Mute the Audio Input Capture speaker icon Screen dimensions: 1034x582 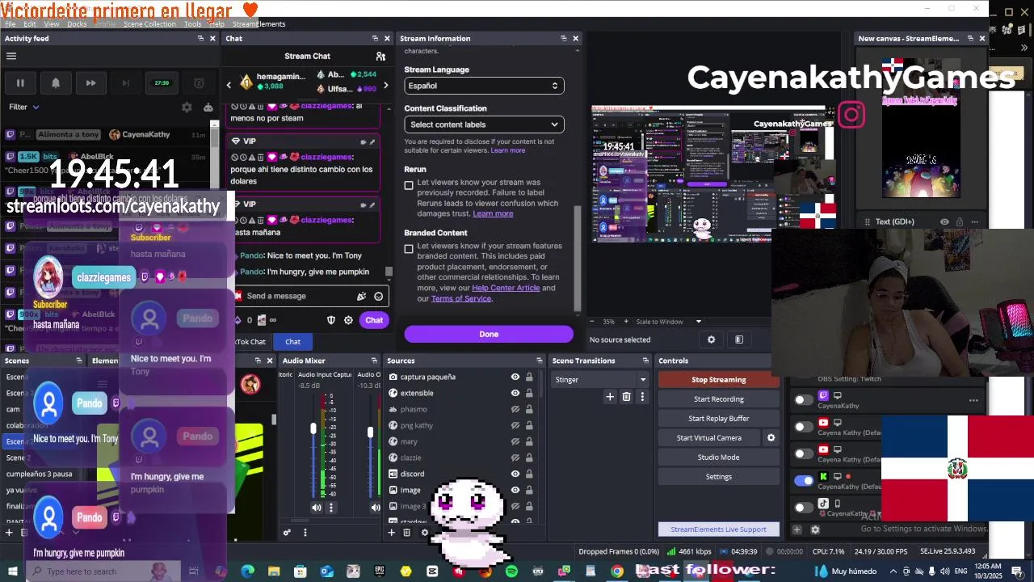pos(317,508)
